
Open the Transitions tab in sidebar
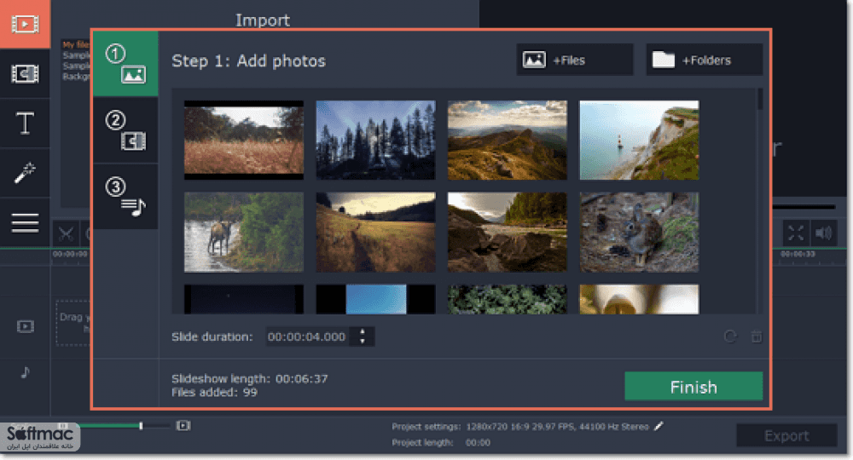click(25, 73)
